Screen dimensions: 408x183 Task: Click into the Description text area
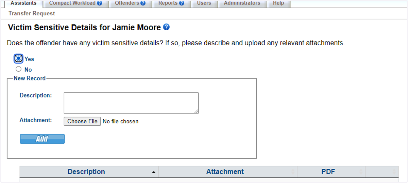coord(131,103)
